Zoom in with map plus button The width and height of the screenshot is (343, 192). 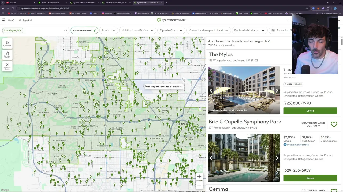(x=199, y=177)
